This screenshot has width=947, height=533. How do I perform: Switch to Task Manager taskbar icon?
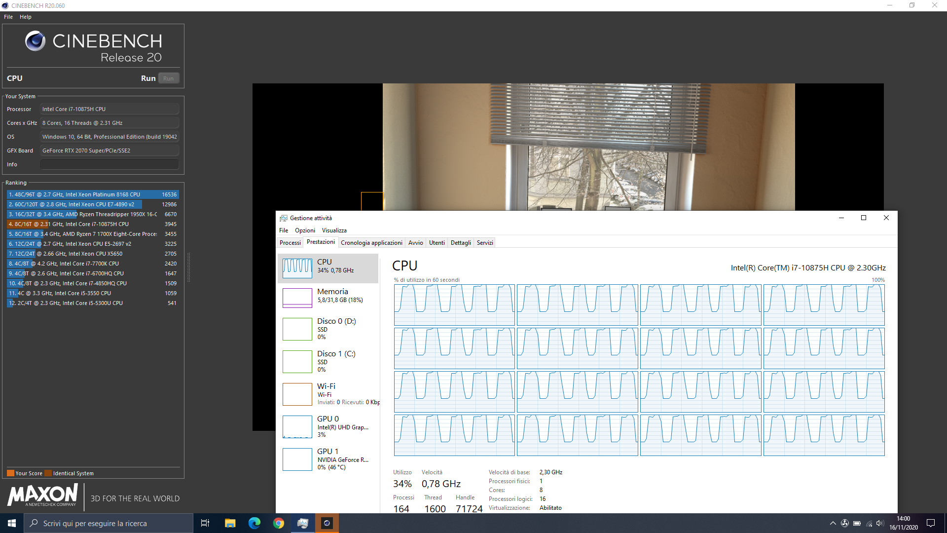click(x=303, y=523)
